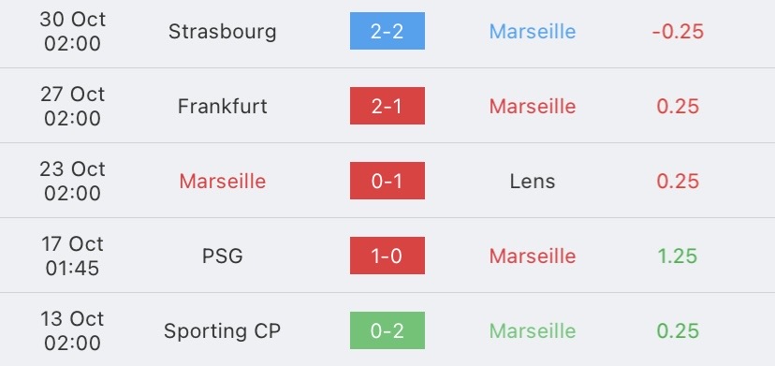This screenshot has width=775, height=366.
Task: Click Marseille in the Frankfurt row
Action: [533, 107]
